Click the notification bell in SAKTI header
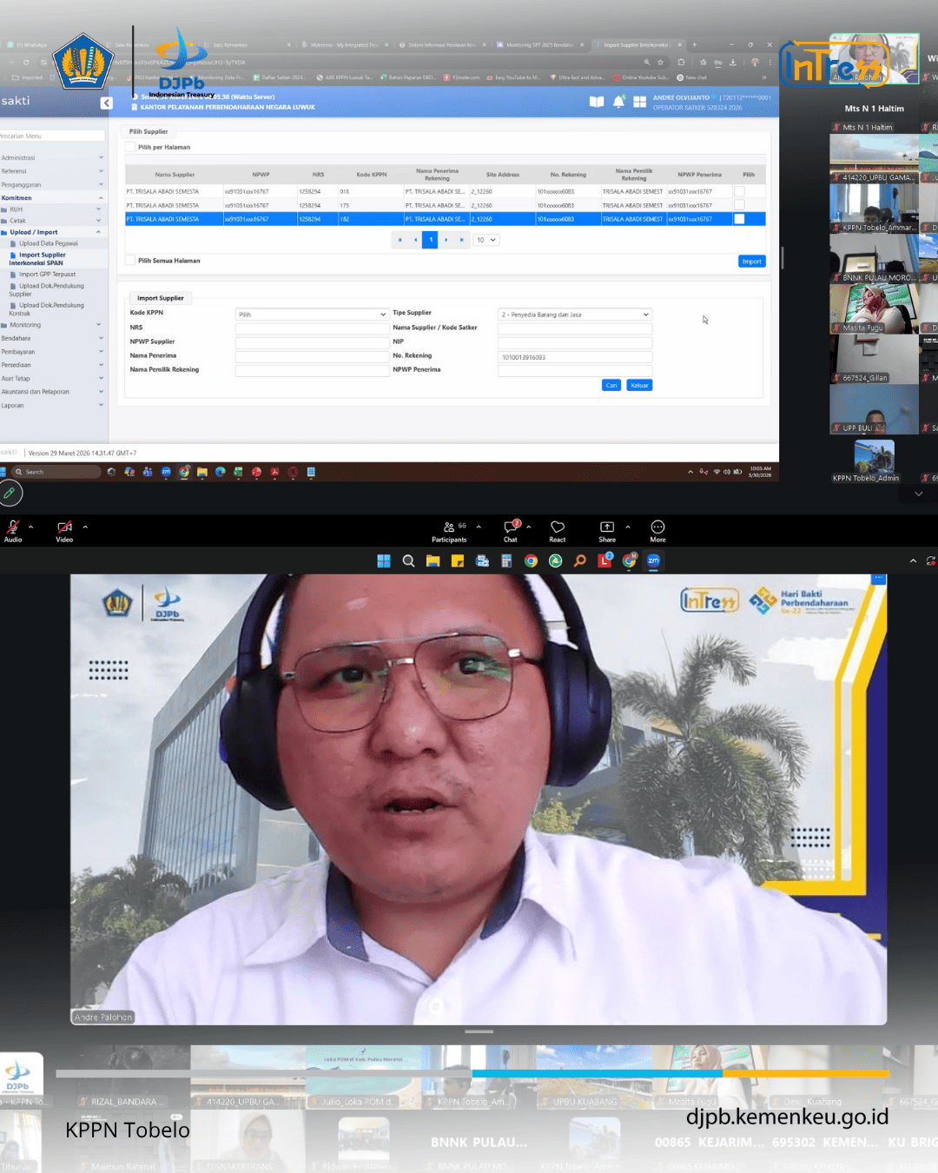This screenshot has height=1173, width=938. pos(618,102)
